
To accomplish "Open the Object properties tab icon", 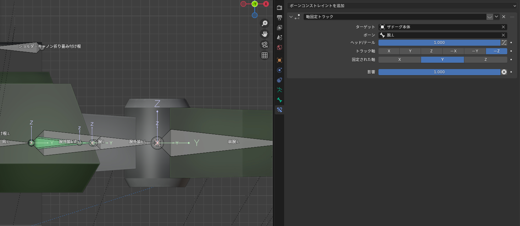I will [x=280, y=60].
